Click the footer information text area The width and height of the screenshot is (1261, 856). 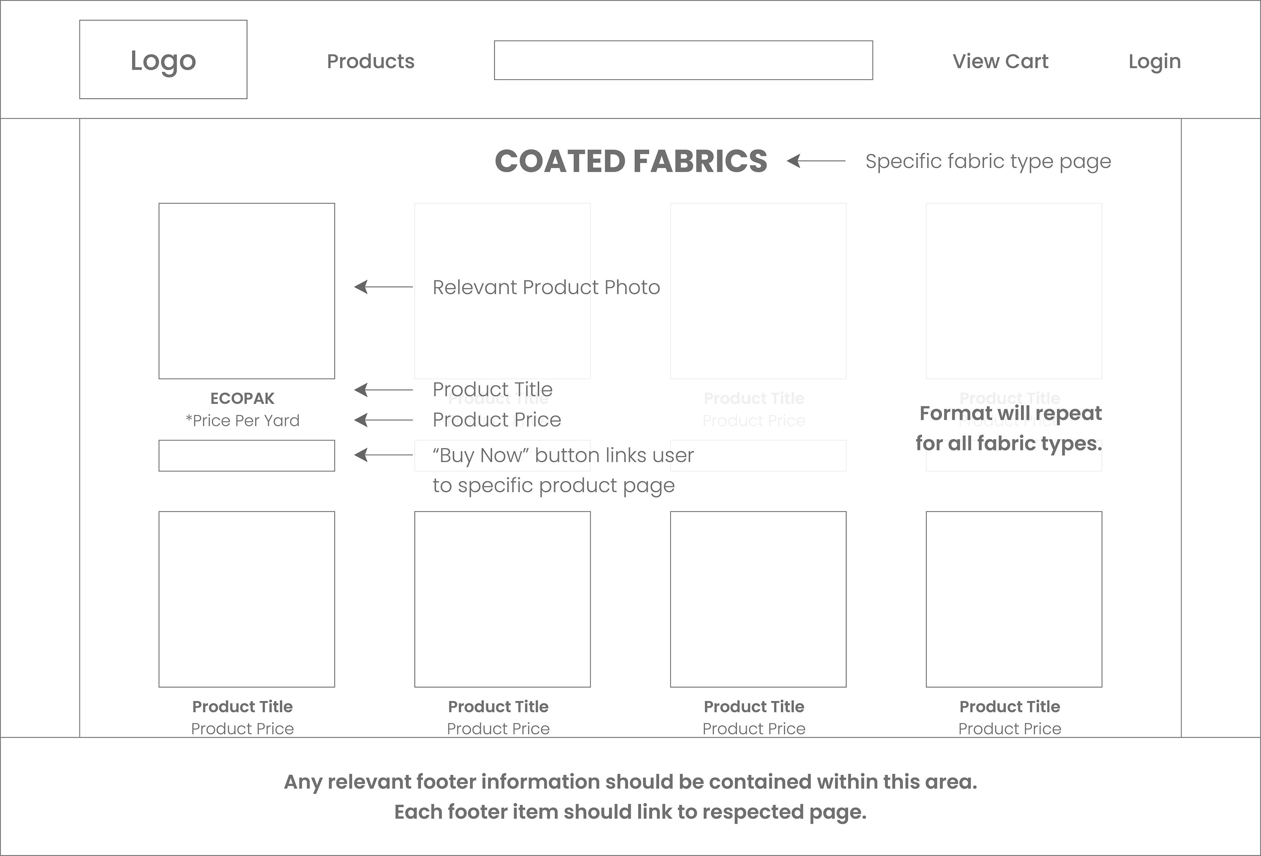pos(630,796)
